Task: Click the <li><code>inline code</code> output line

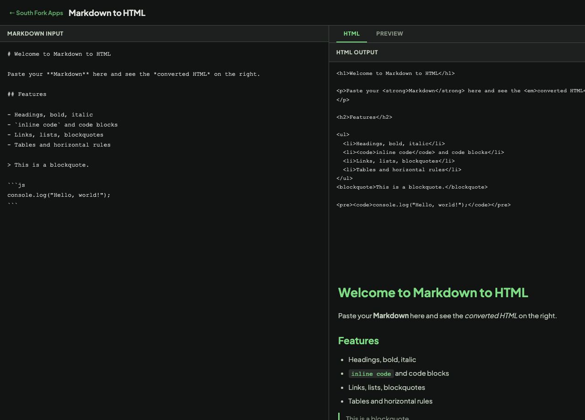Action: [424, 152]
